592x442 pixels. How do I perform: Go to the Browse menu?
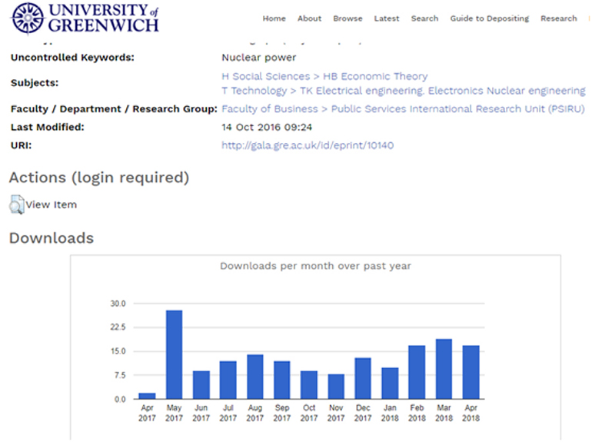[x=348, y=18]
